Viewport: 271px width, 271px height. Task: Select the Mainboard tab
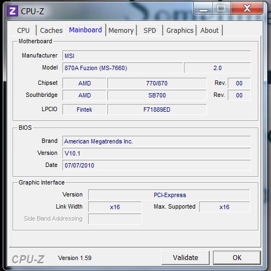[x=85, y=30]
